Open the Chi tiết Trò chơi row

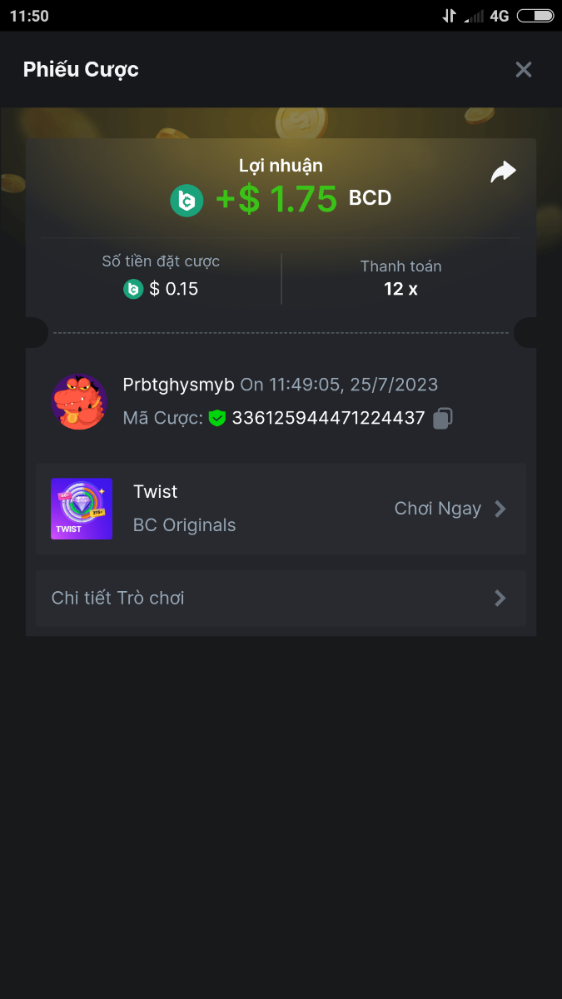(281, 598)
